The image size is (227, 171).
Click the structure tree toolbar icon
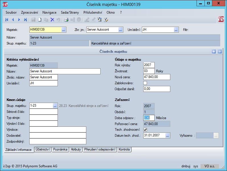[73, 20]
